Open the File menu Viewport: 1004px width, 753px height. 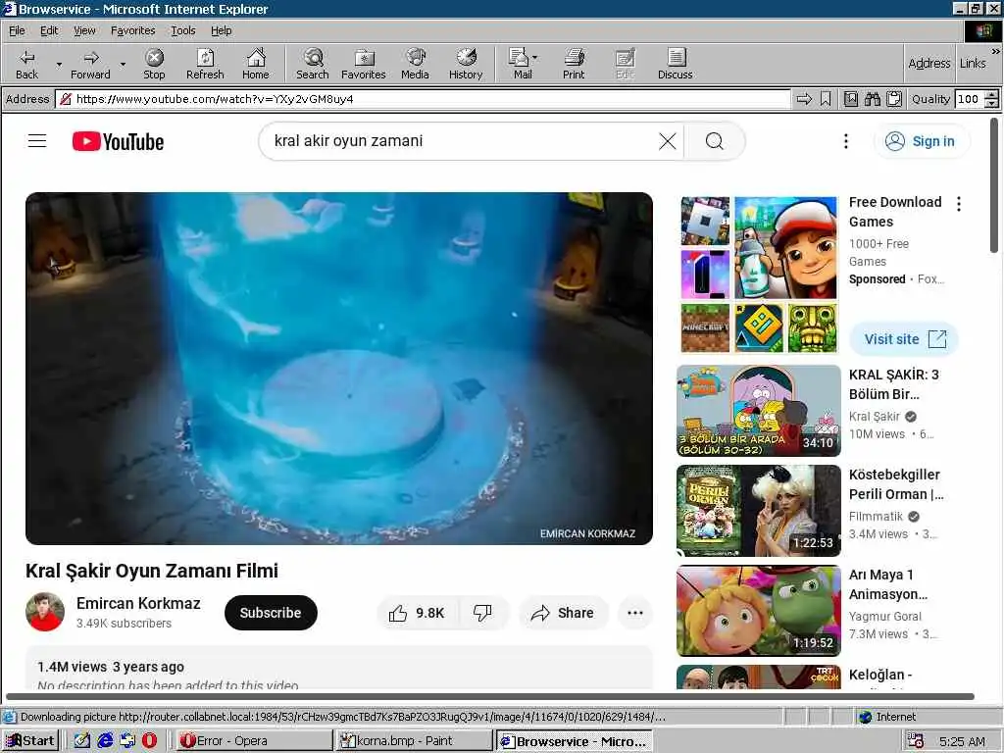tap(17, 30)
